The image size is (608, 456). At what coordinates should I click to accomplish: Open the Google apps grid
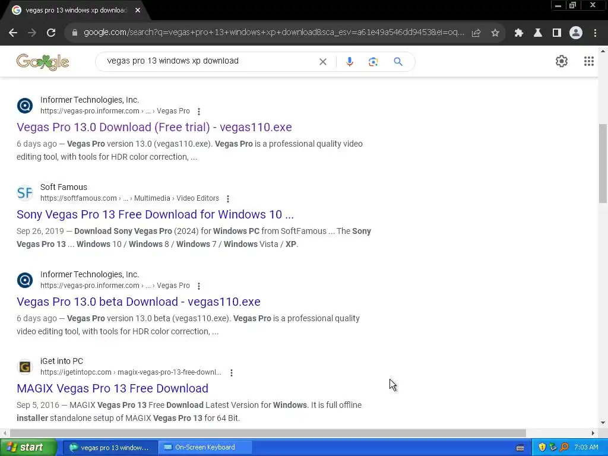(x=588, y=61)
